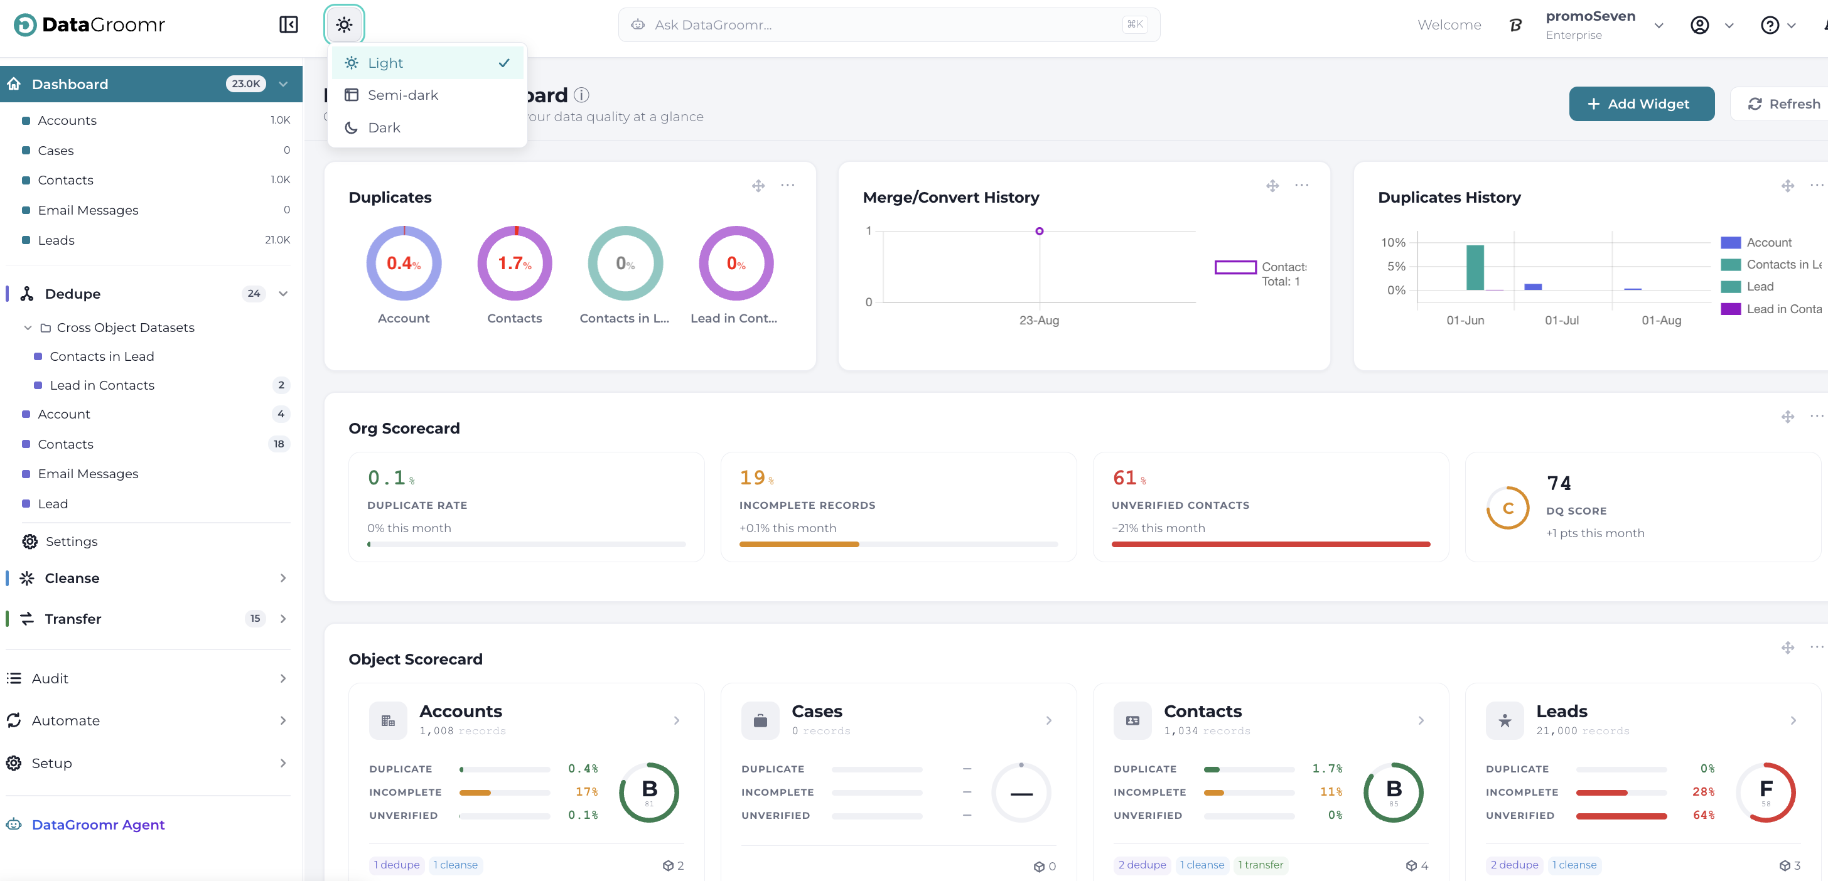
Task: Click the Automate cycle icon
Action: [14, 720]
